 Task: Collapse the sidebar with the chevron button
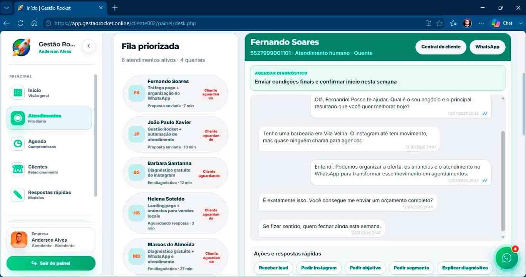pos(89,46)
